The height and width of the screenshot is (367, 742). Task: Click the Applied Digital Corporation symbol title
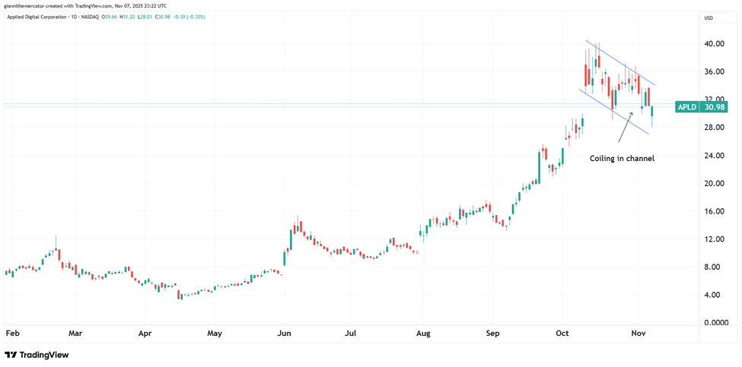(46, 18)
